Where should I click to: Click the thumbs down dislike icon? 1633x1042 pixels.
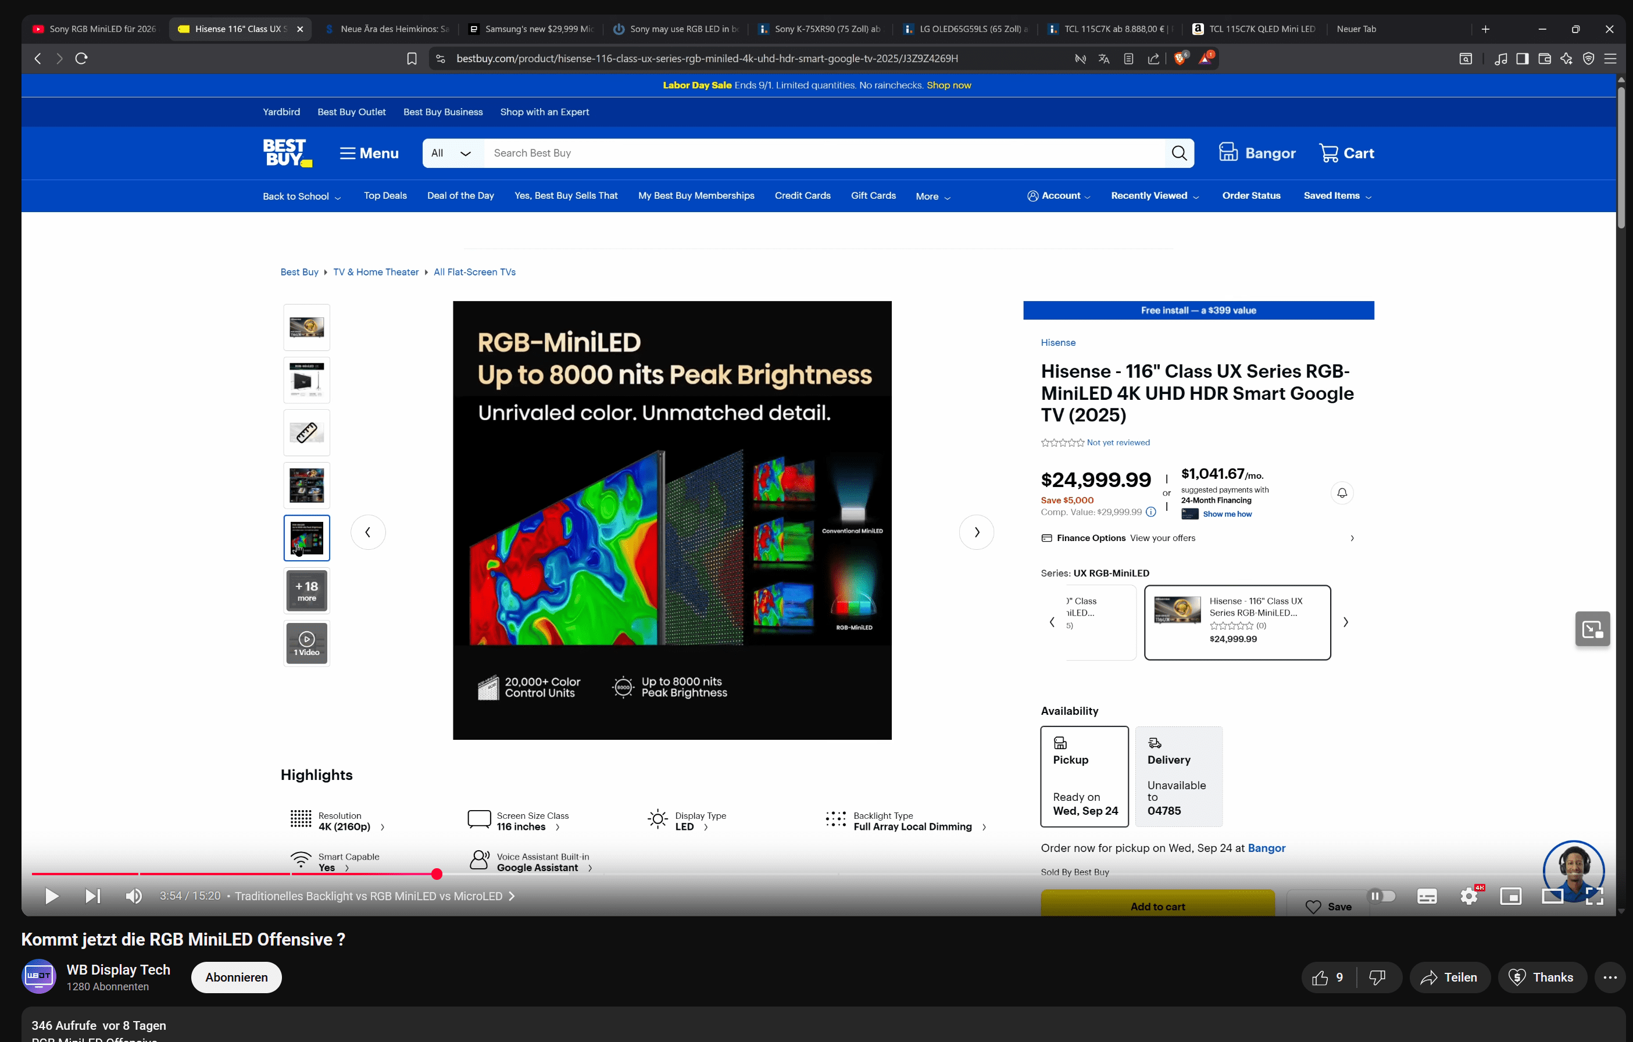click(x=1377, y=977)
